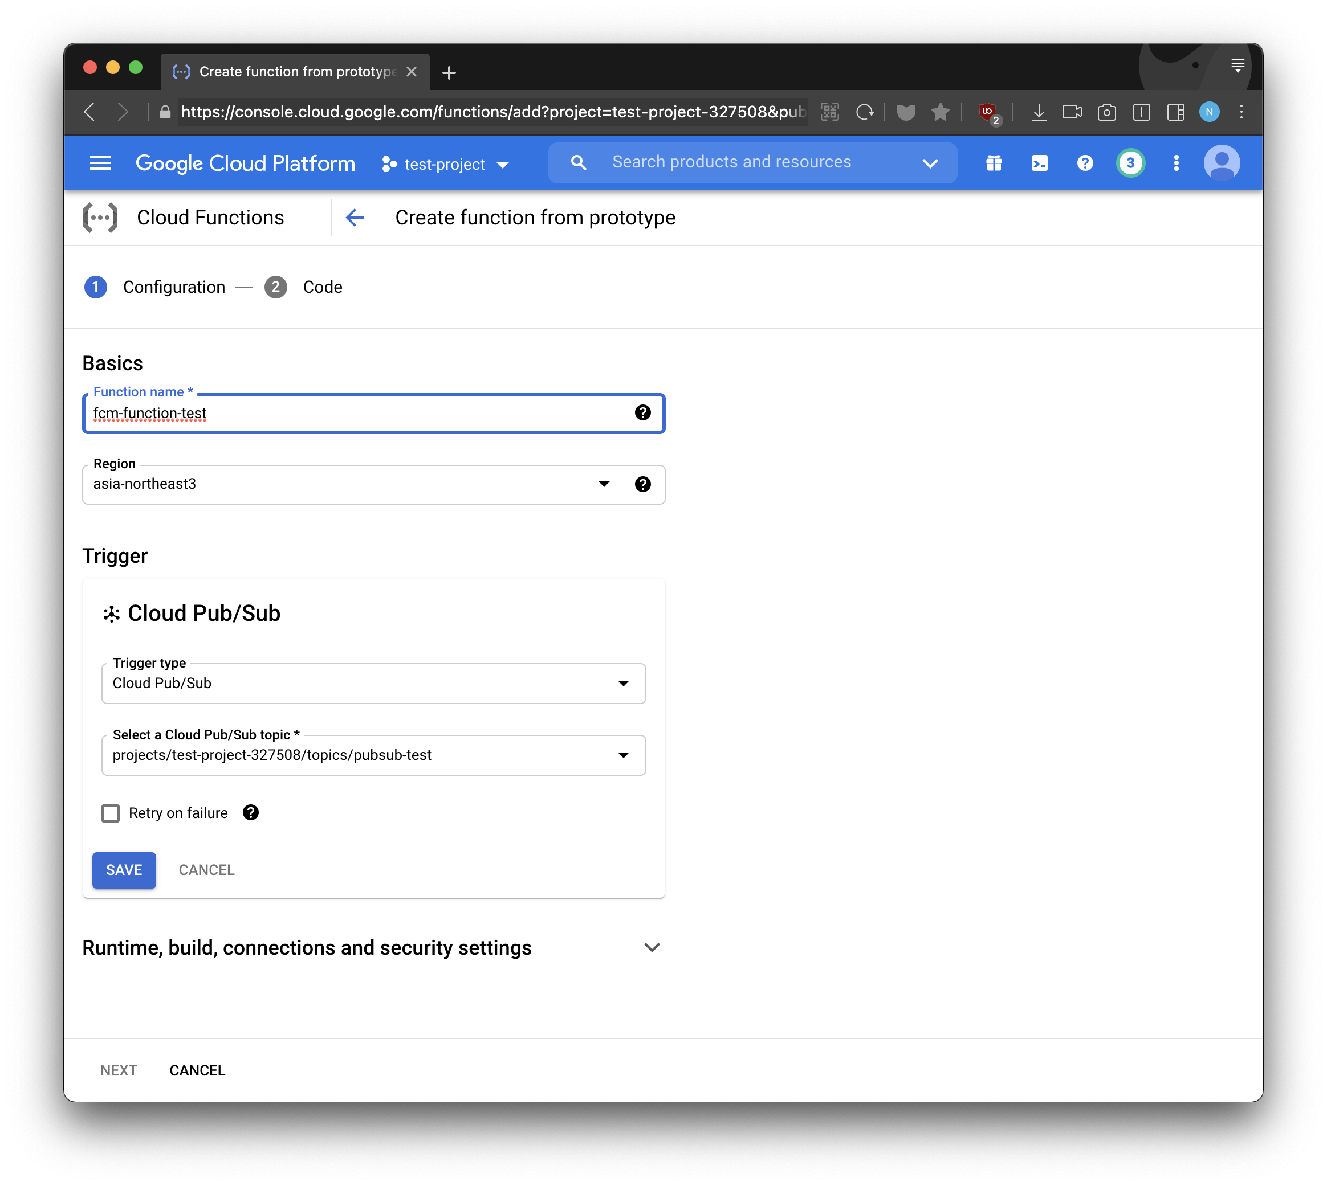Image resolution: width=1327 pixels, height=1186 pixels.
Task: Activate Cloud Shell terminal icon
Action: [x=1039, y=163]
